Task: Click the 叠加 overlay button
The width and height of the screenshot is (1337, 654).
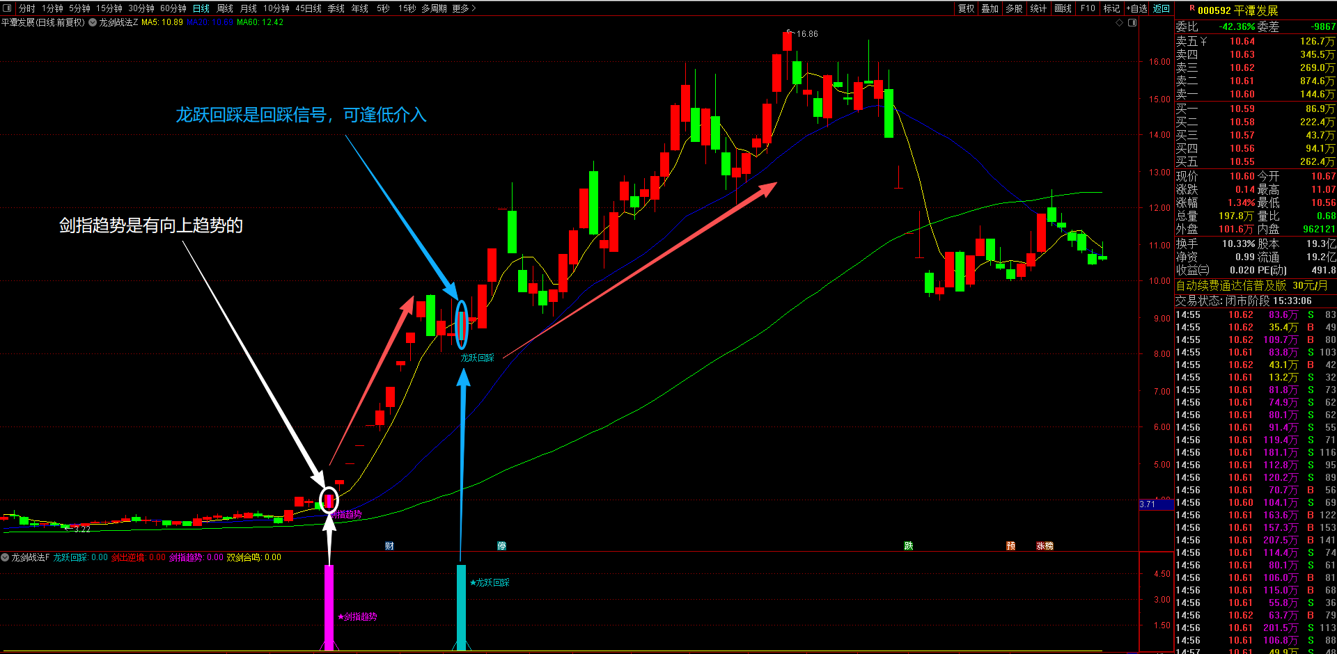Action: click(x=990, y=8)
